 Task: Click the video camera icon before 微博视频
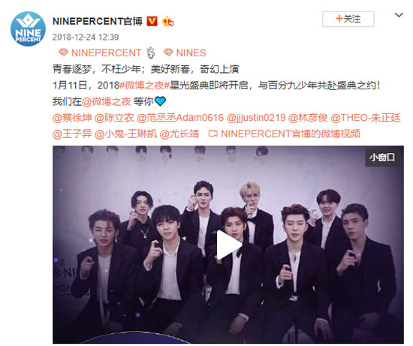pos(213,134)
